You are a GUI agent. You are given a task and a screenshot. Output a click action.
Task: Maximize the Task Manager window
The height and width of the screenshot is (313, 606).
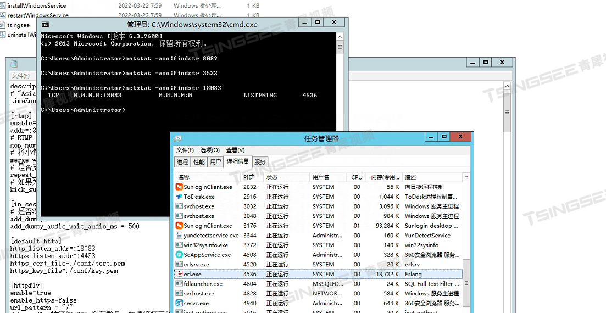point(444,136)
